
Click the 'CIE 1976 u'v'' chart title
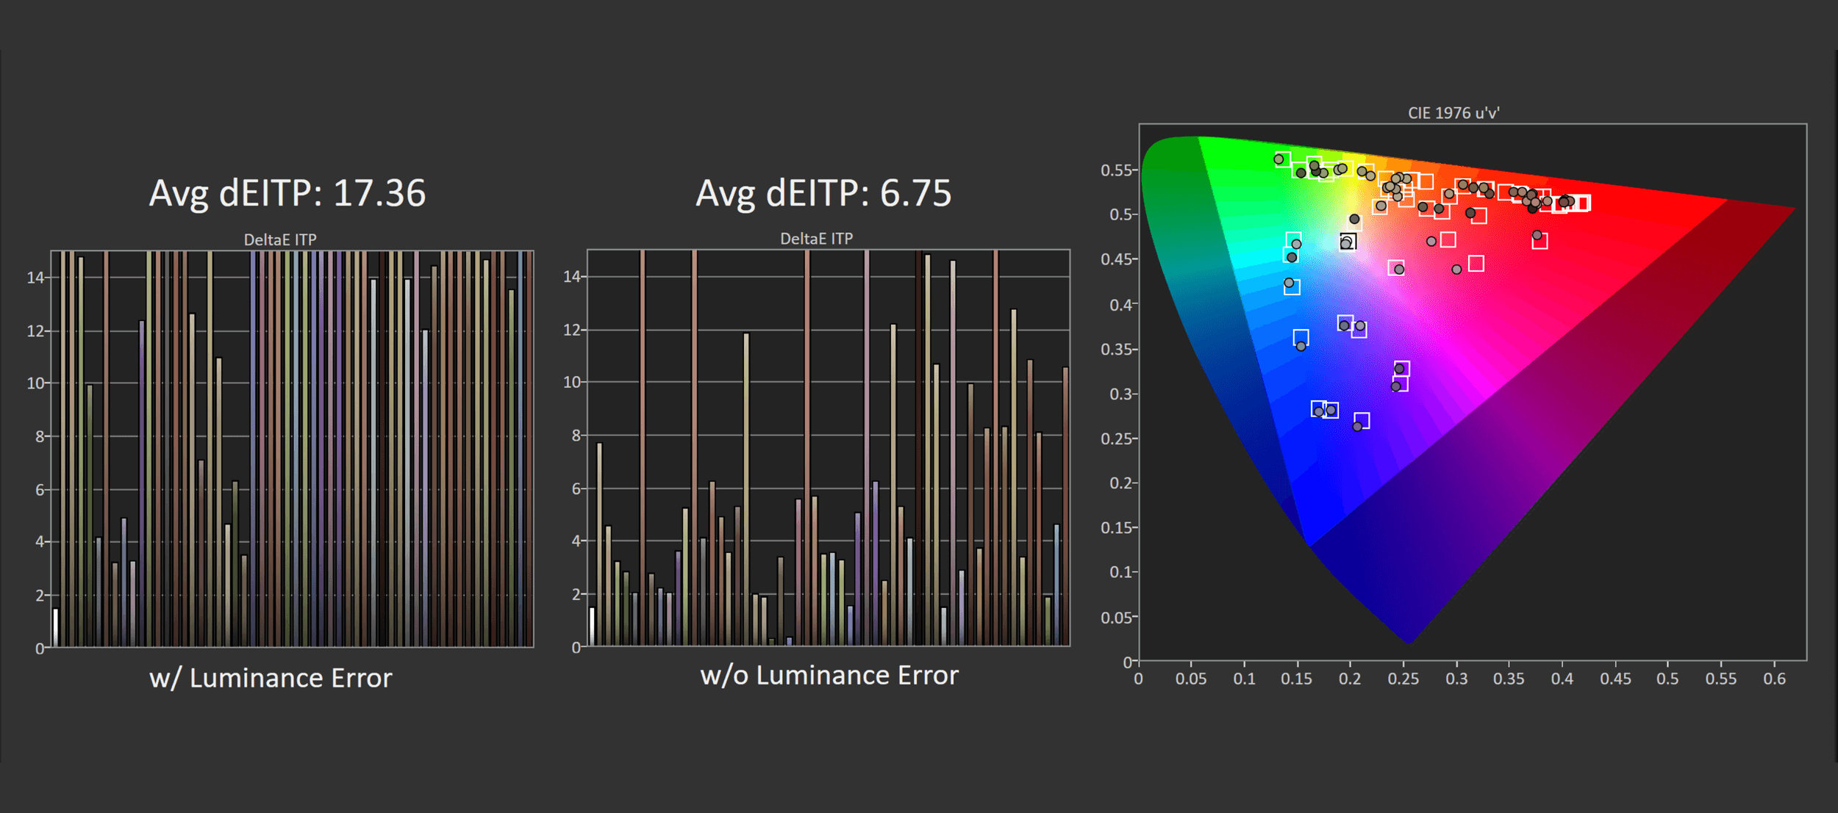coord(1453,113)
